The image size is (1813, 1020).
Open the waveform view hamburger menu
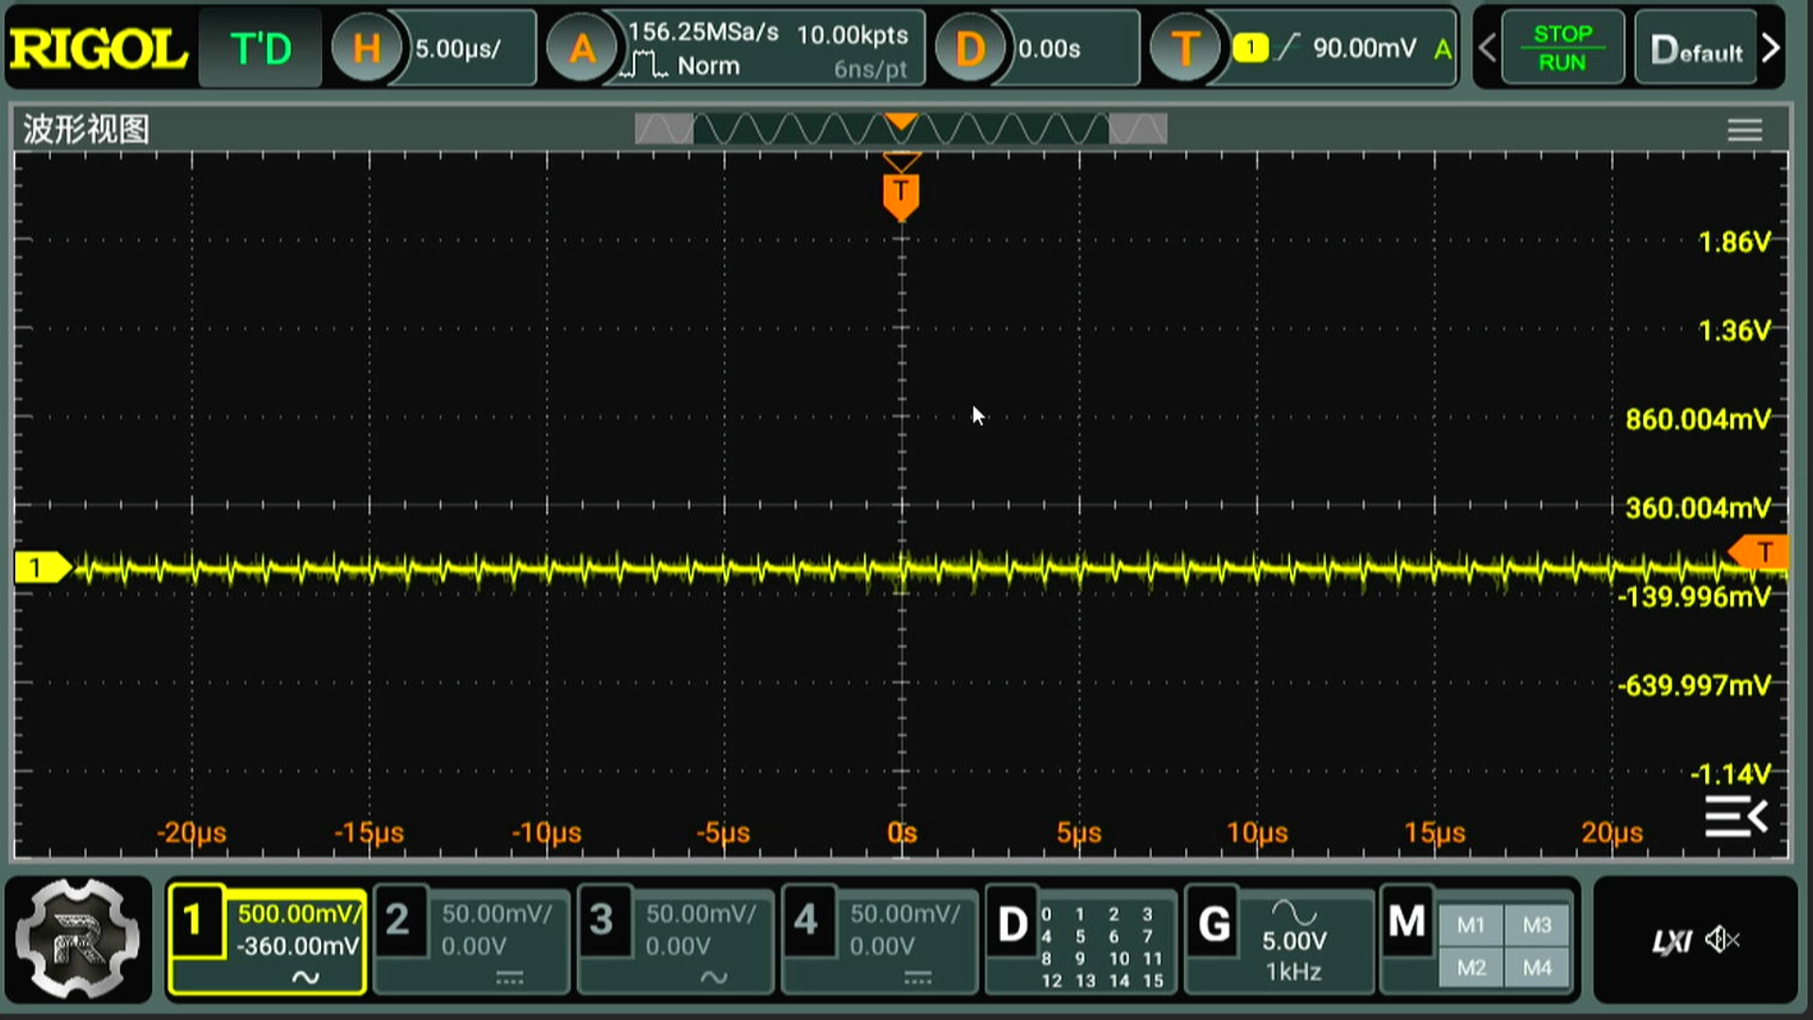click(x=1744, y=129)
